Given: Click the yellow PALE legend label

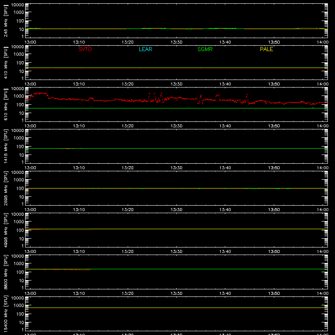Looking at the screenshot, I should (x=266, y=49).
